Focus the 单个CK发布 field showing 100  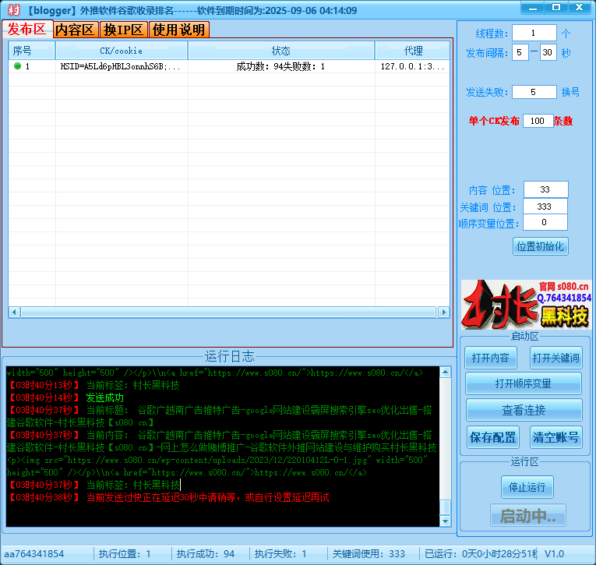pyautogui.click(x=538, y=121)
